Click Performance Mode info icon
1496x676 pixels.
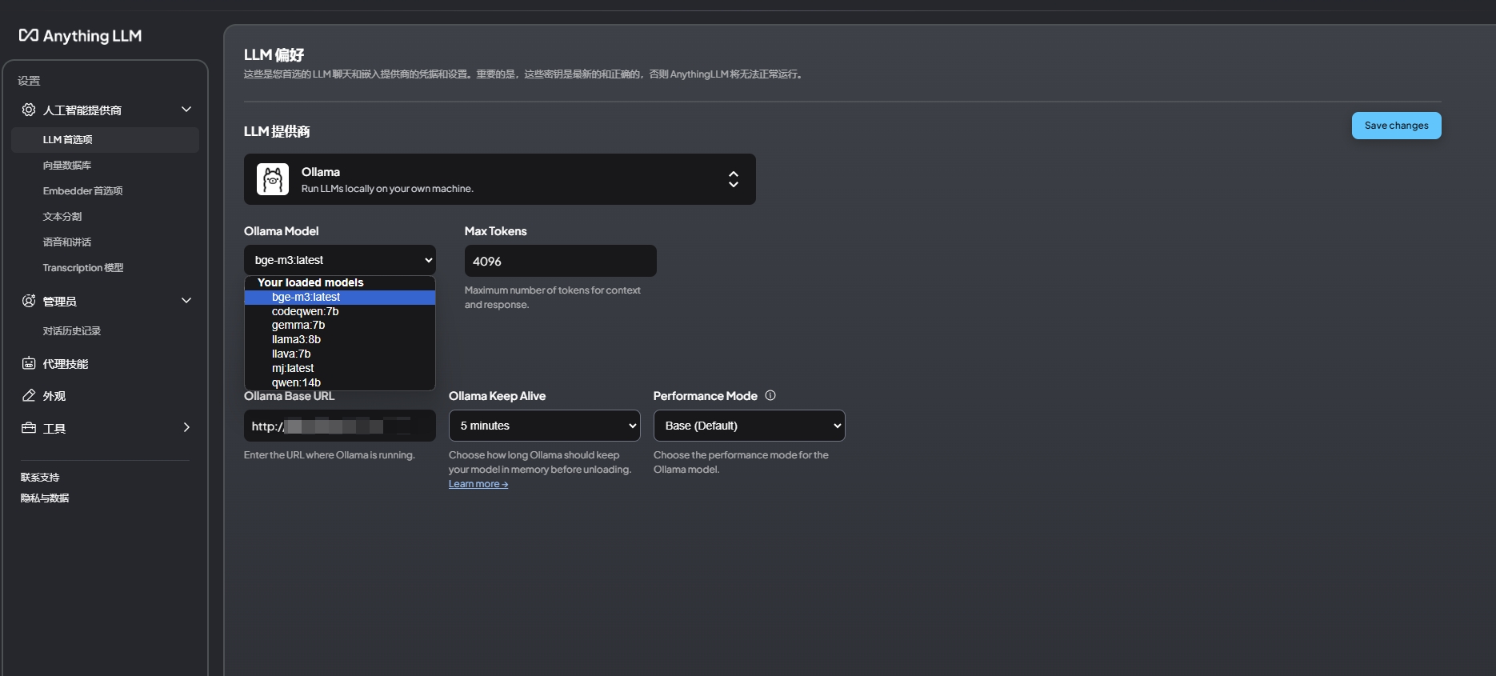[770, 395]
